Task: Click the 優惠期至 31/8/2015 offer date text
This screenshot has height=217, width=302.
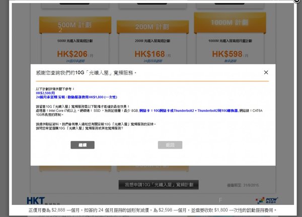Action: point(243,185)
